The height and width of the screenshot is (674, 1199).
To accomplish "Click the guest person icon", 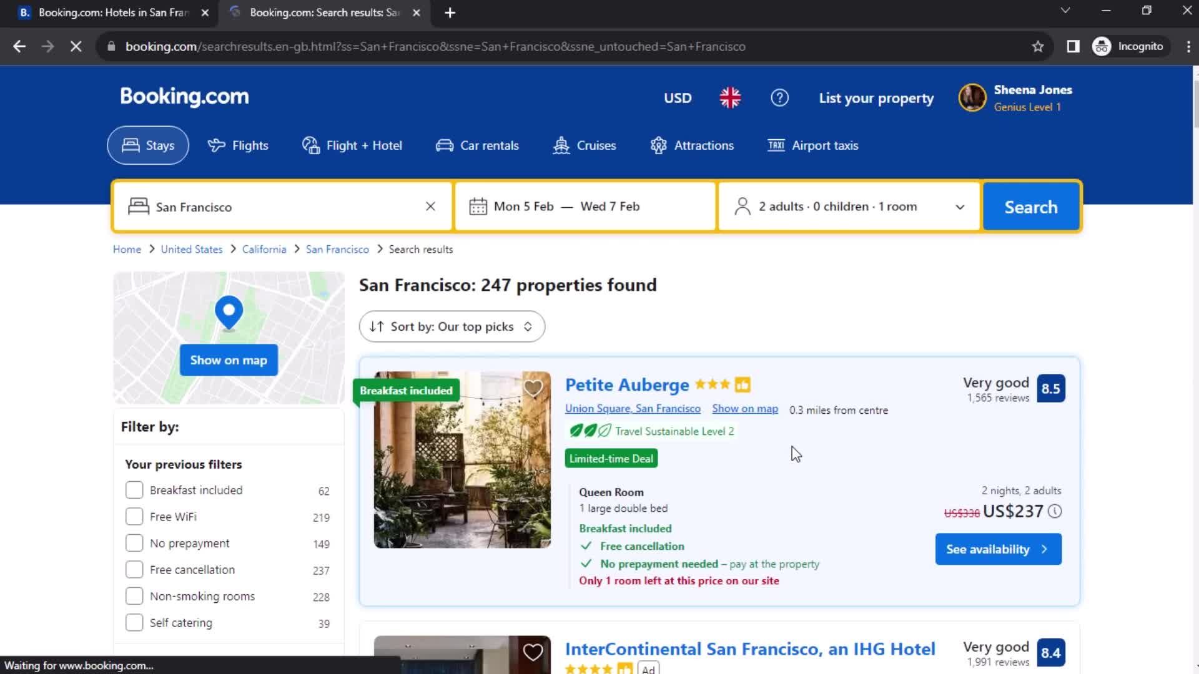I will pos(743,207).
